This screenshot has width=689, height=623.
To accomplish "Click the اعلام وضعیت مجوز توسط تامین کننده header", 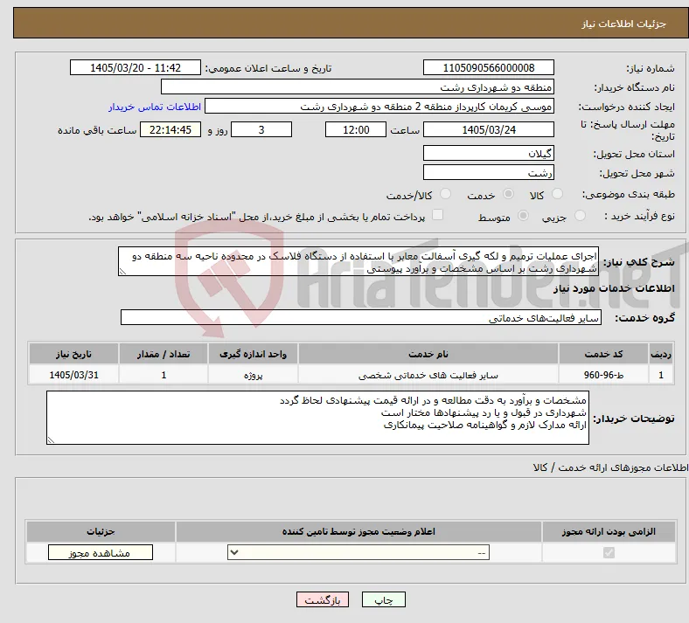I will [358, 531].
